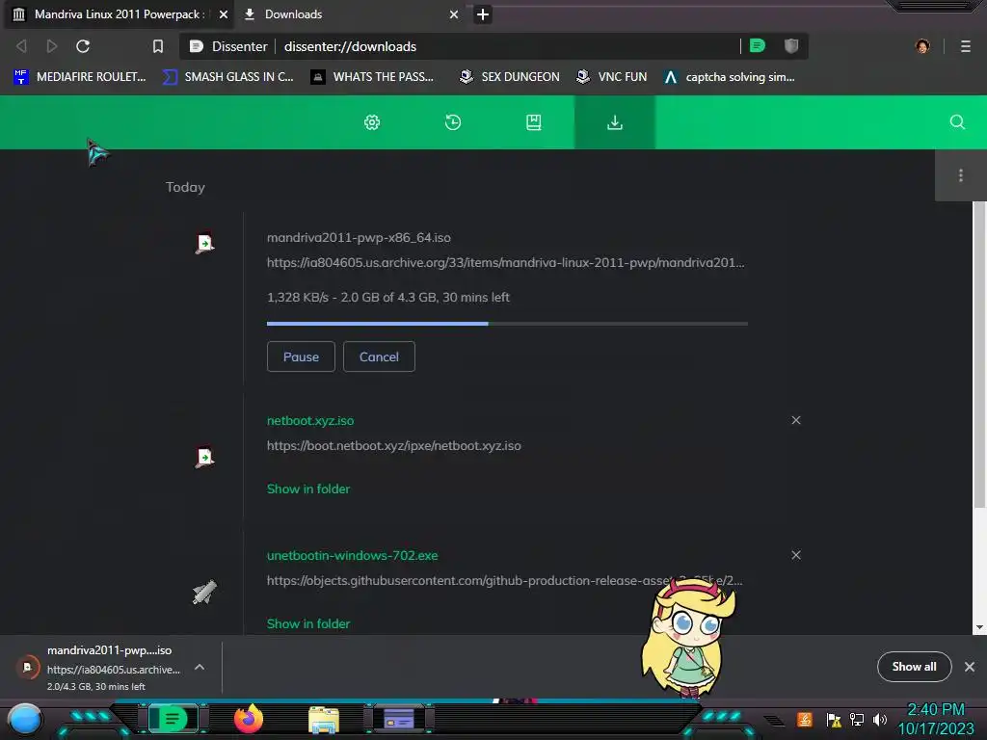Show netboot.xyz.iso in folder
Viewport: 987px width, 740px height.
pyautogui.click(x=308, y=489)
